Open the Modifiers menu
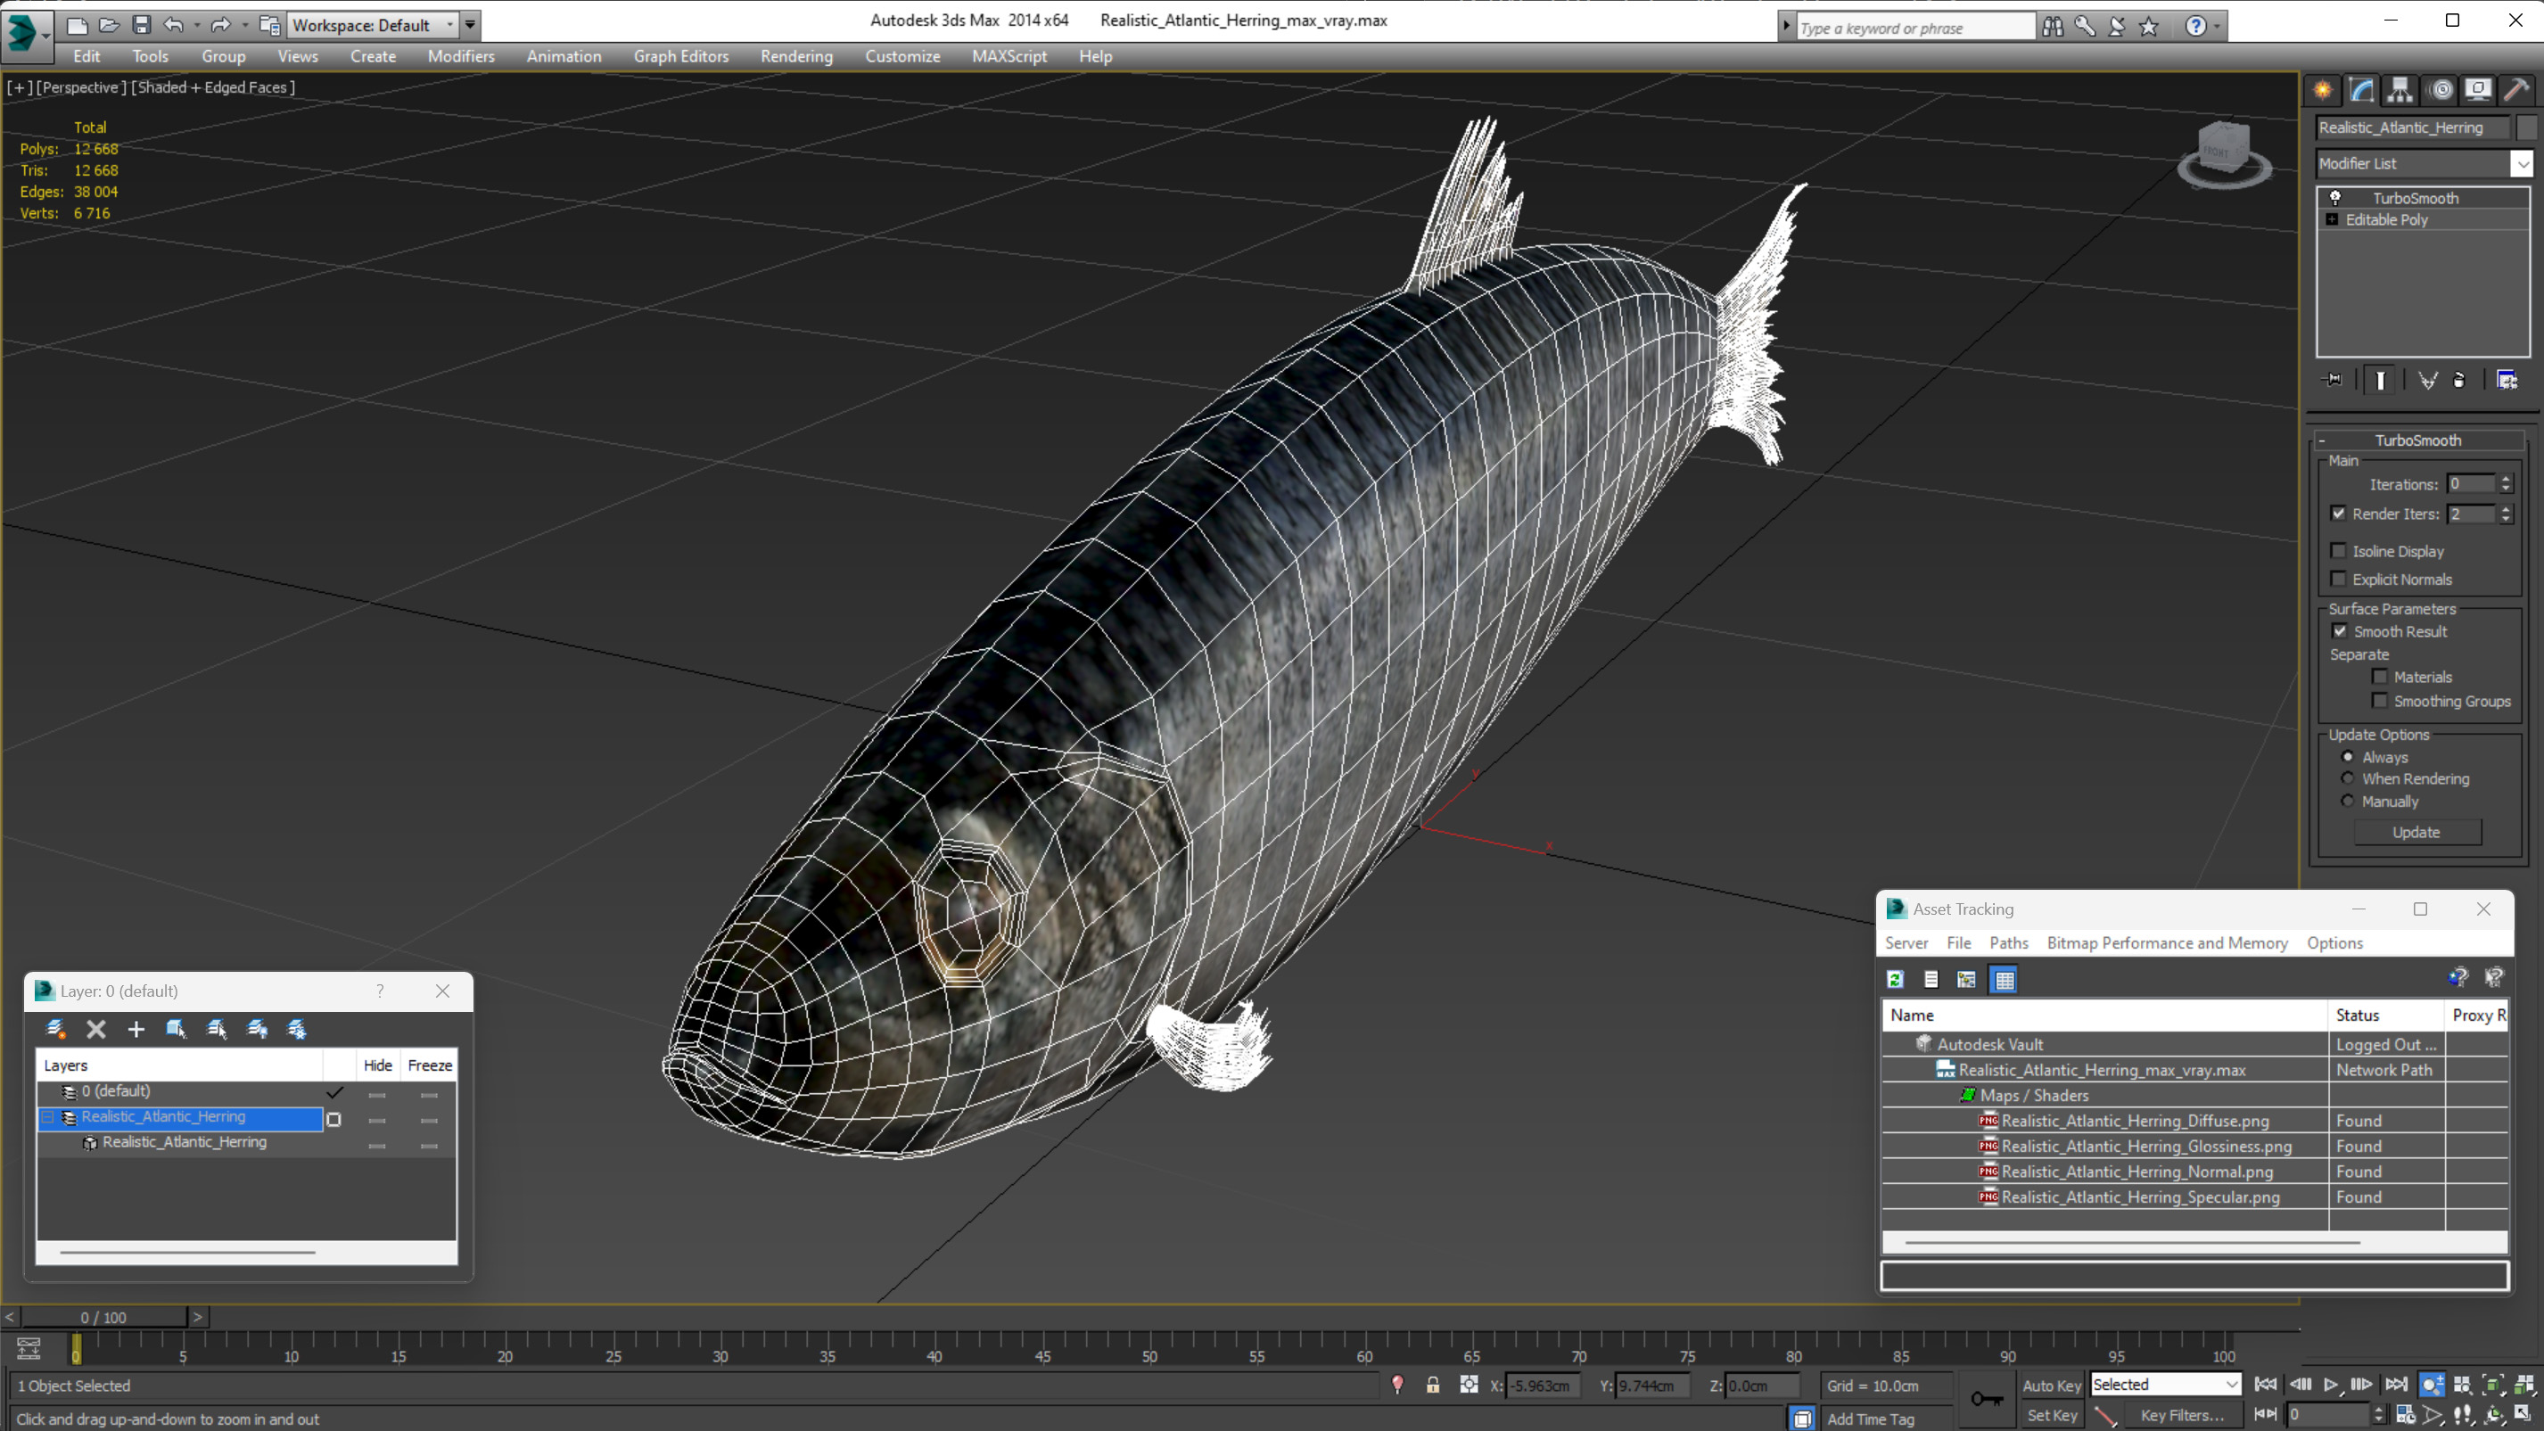The height and width of the screenshot is (1431, 2544). (x=461, y=56)
